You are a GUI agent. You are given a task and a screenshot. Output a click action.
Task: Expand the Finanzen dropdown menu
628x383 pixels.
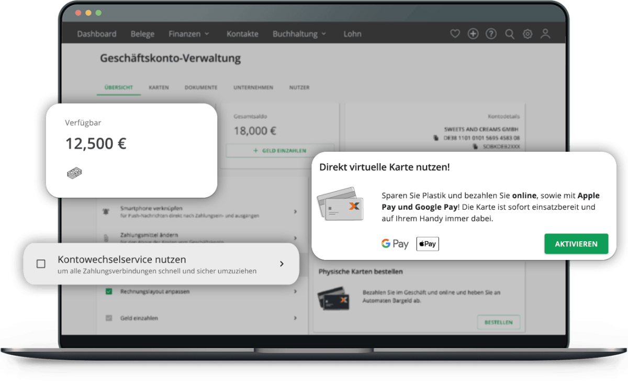tap(188, 34)
